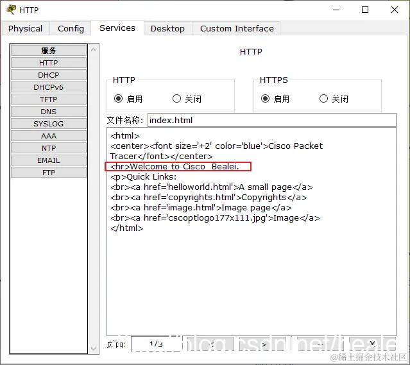Click the services list scroll down arrow

click(x=93, y=348)
